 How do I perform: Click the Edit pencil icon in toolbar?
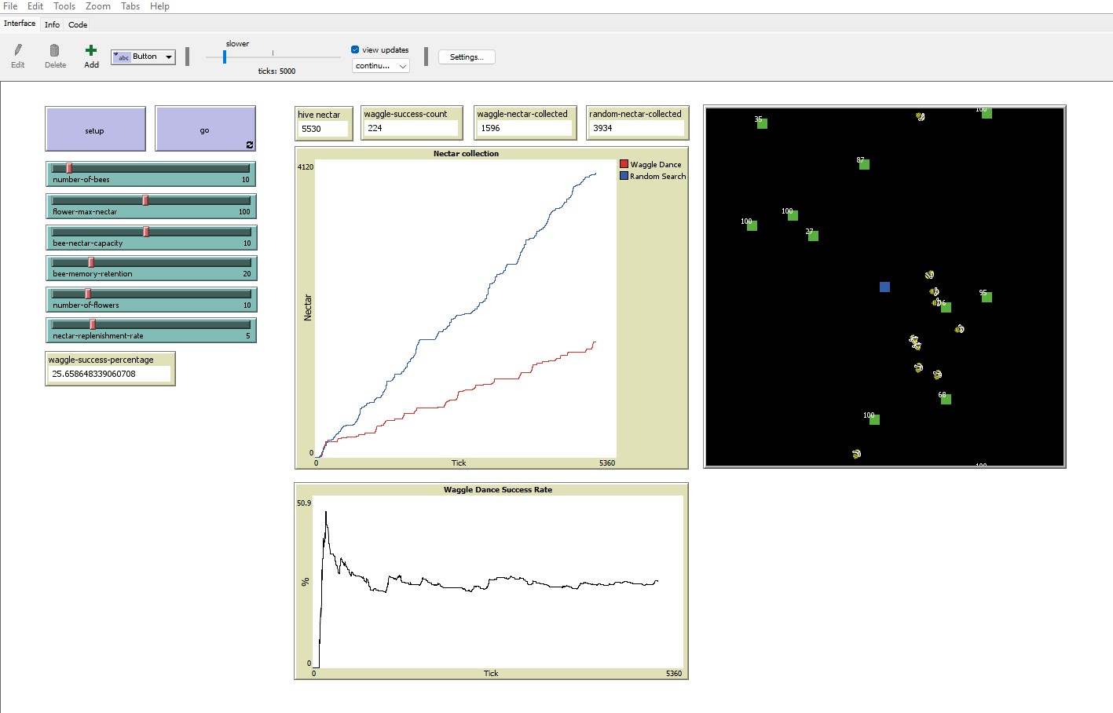click(17, 51)
